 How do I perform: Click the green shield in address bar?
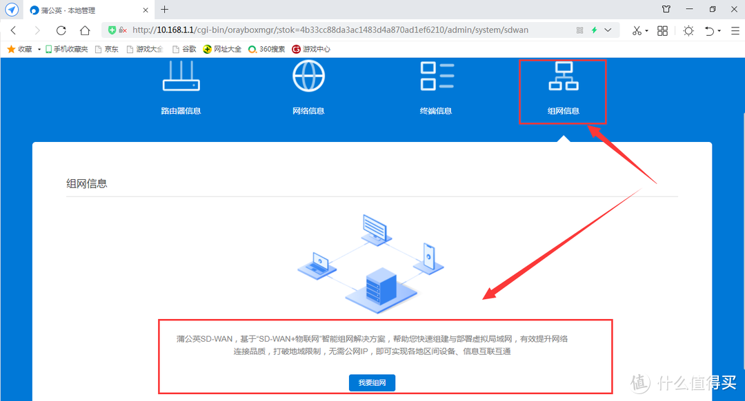(x=112, y=30)
